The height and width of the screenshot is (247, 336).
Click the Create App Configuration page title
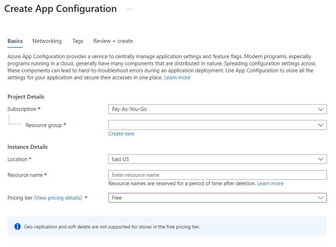tap(61, 9)
